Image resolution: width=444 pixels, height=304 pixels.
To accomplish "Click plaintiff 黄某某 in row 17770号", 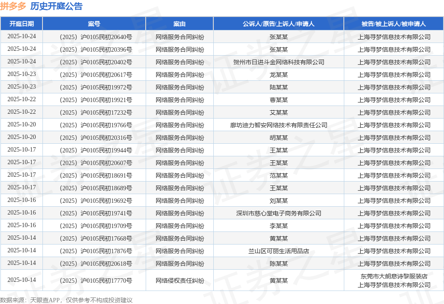I will tap(279, 281).
